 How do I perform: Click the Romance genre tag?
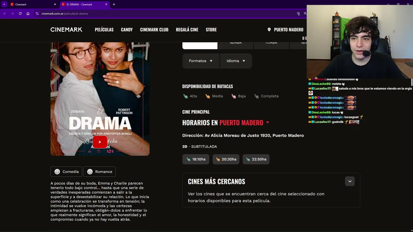[99, 172]
